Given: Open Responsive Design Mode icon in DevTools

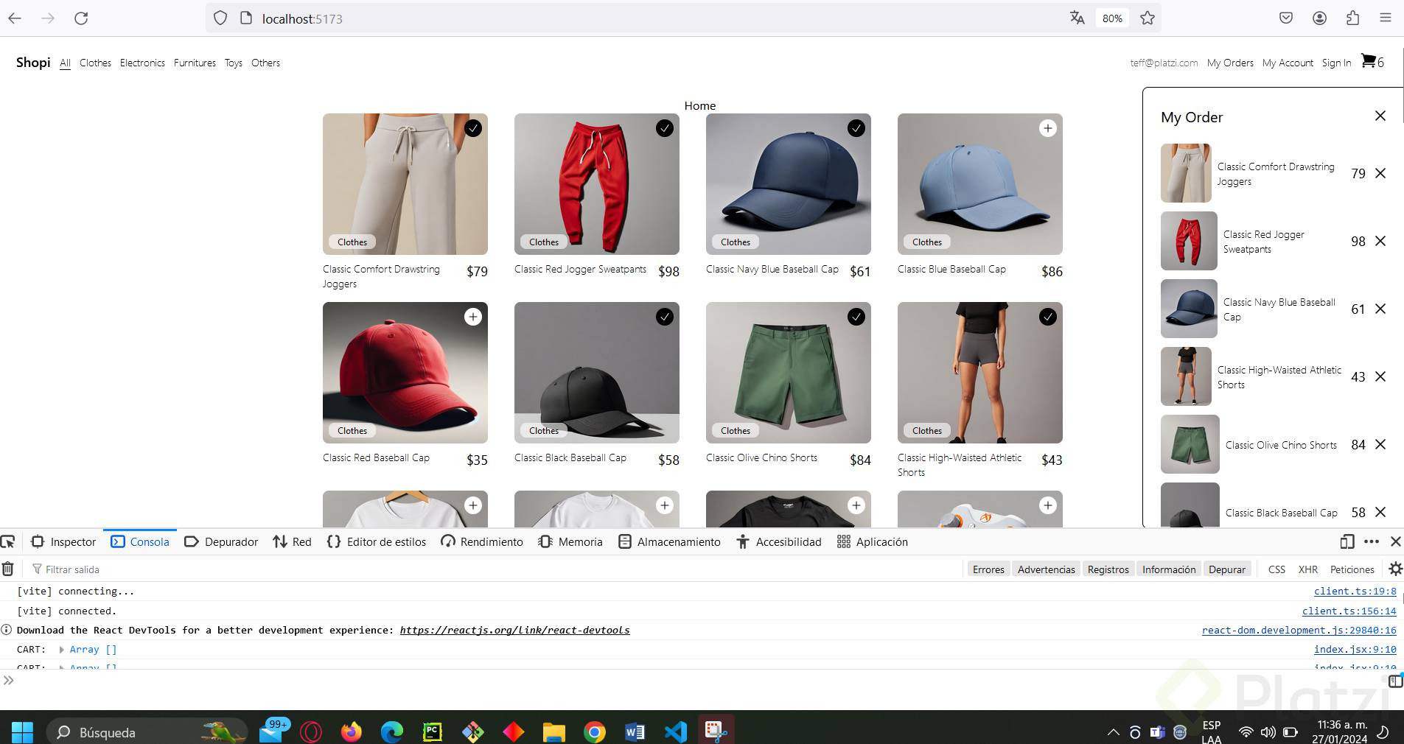Looking at the screenshot, I should pos(1347,541).
